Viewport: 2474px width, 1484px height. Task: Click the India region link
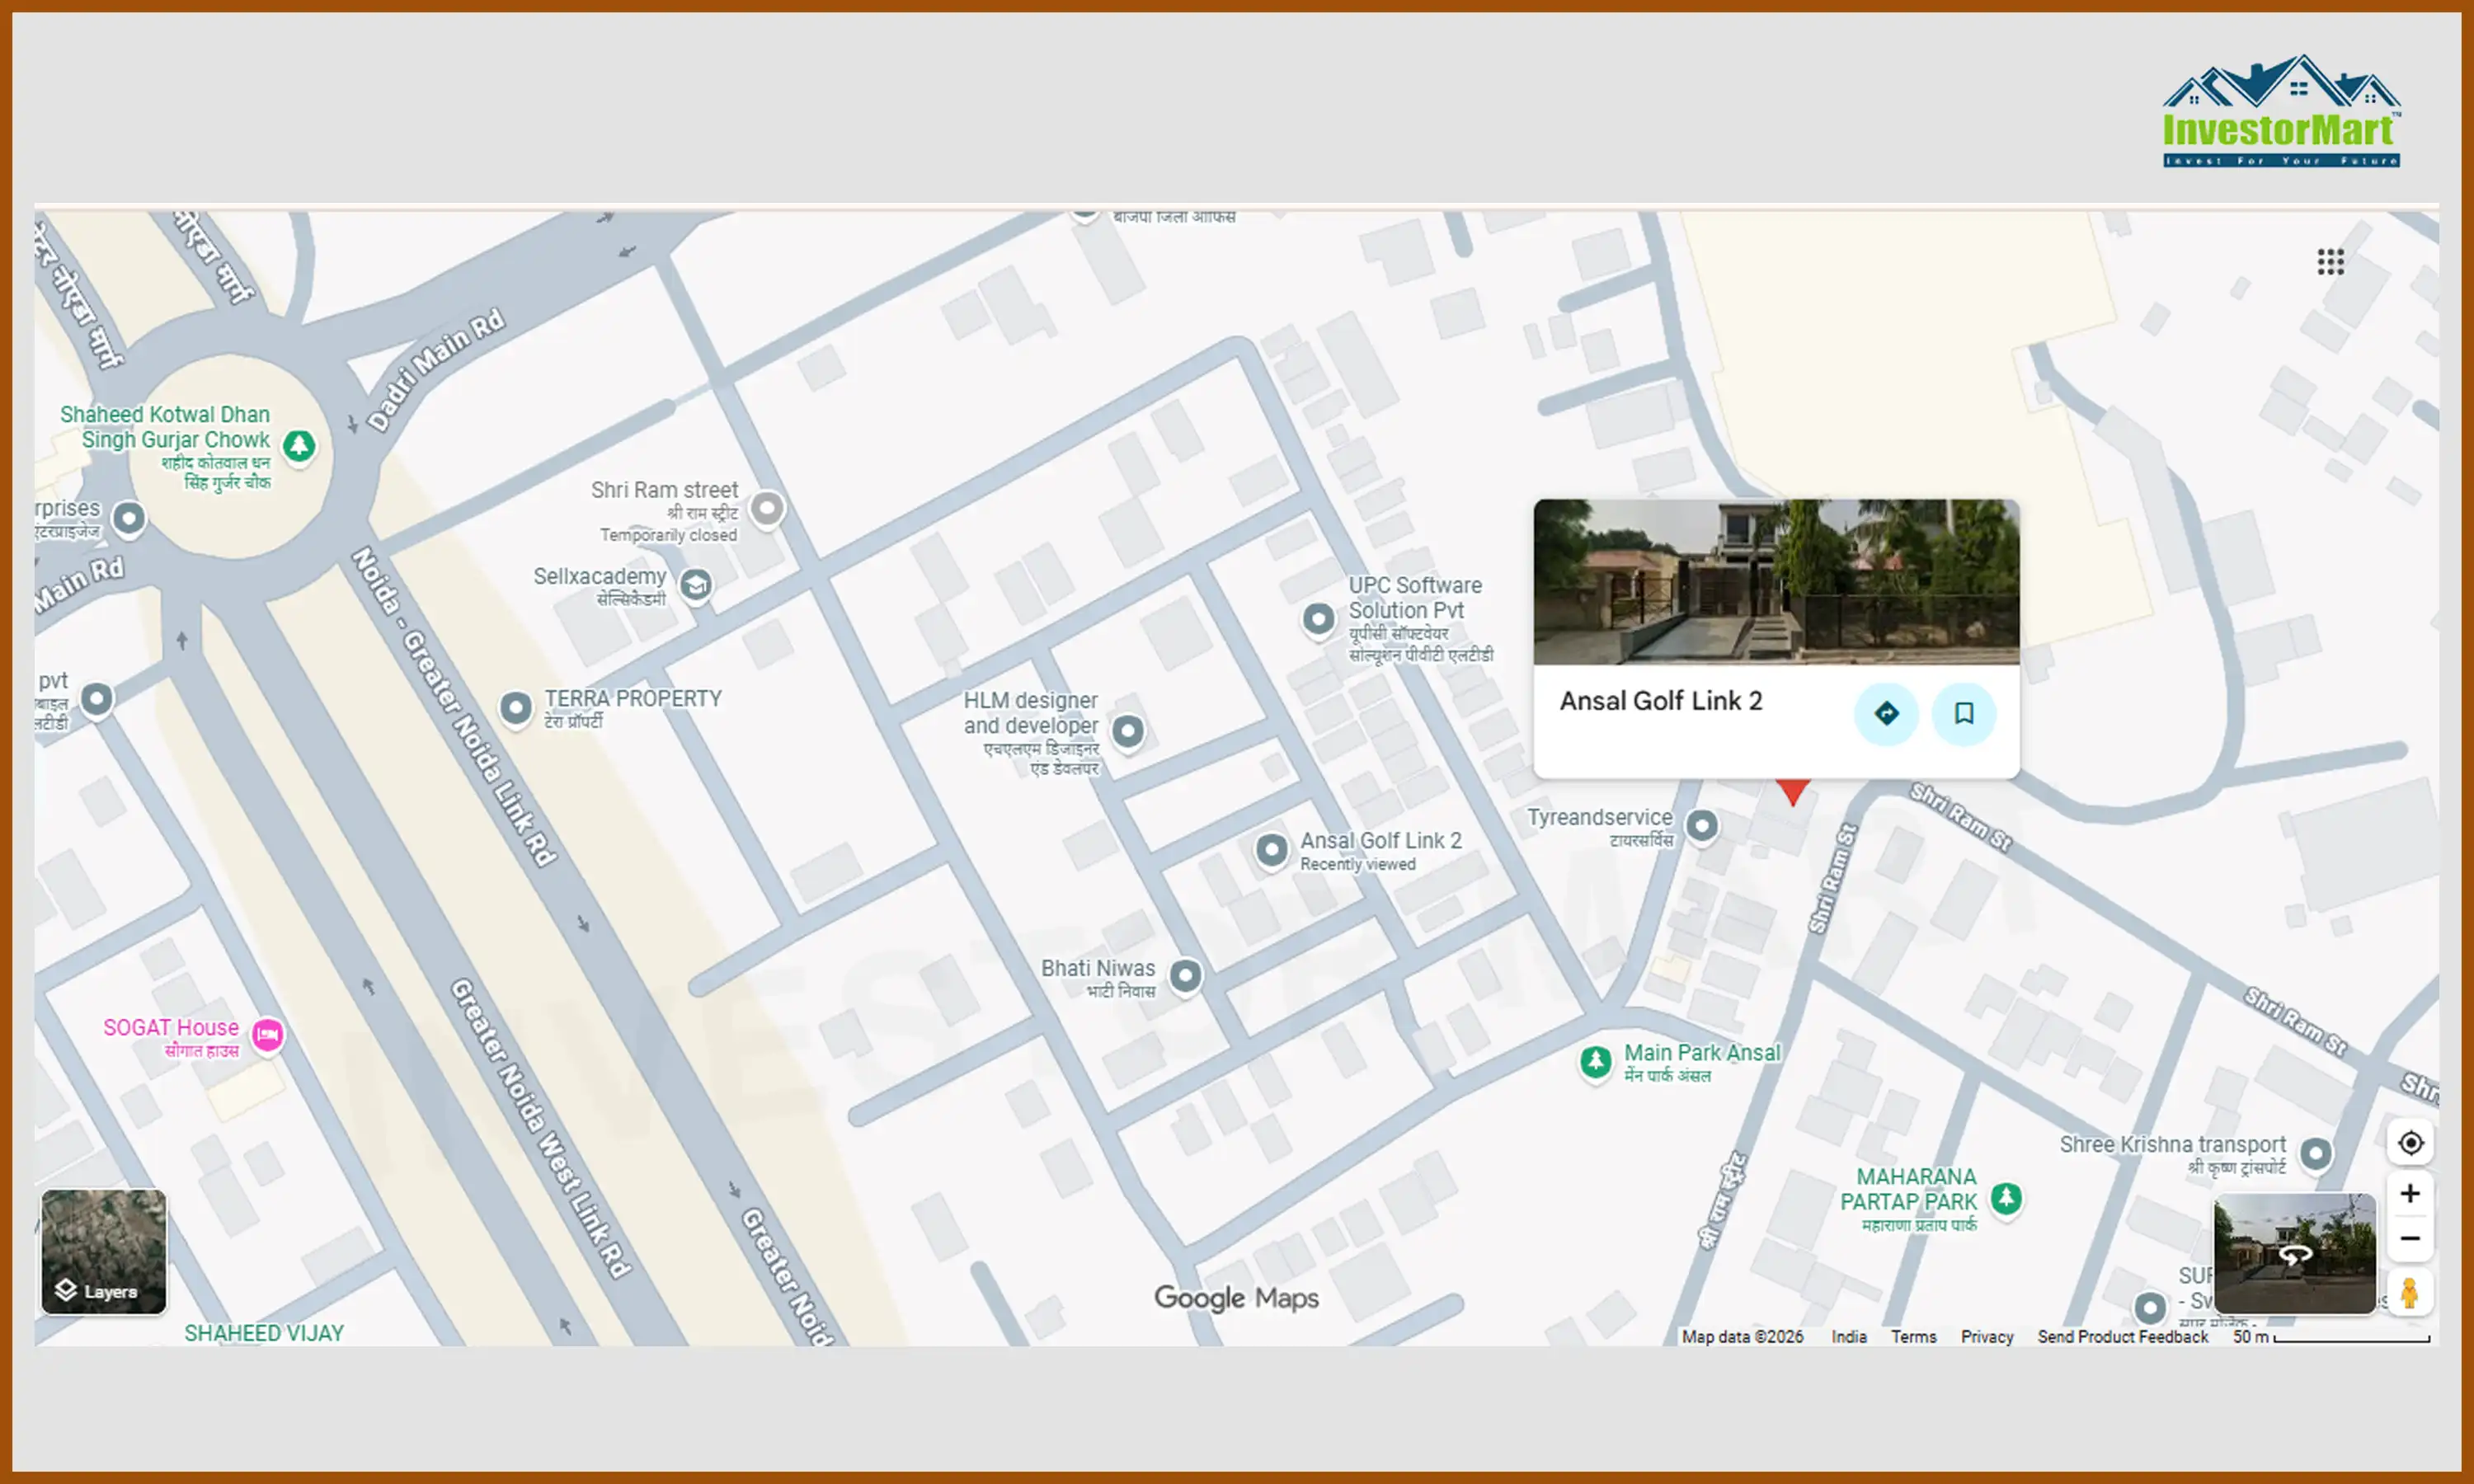1848,1336
